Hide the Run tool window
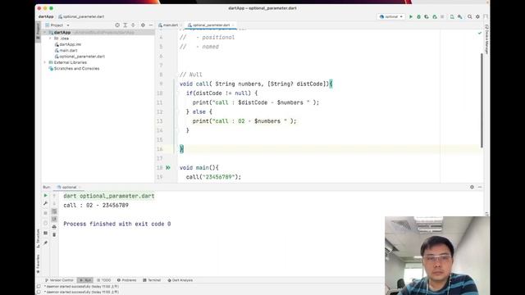Viewport: 525px width, 295px height. coord(480,188)
